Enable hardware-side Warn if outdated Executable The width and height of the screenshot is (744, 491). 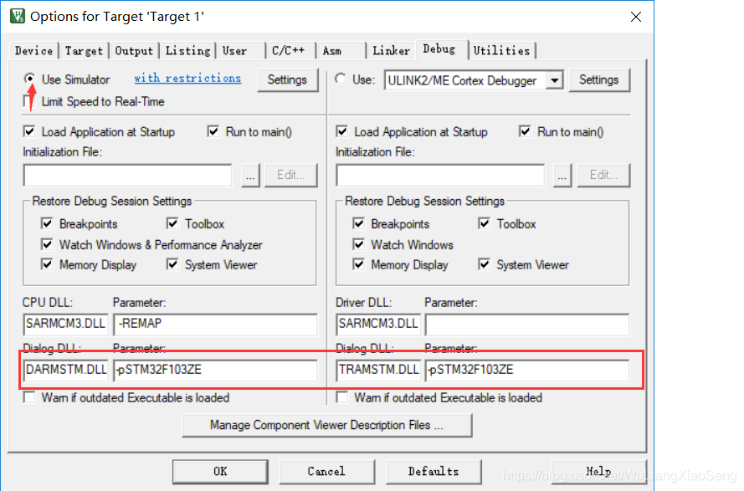[x=341, y=397]
